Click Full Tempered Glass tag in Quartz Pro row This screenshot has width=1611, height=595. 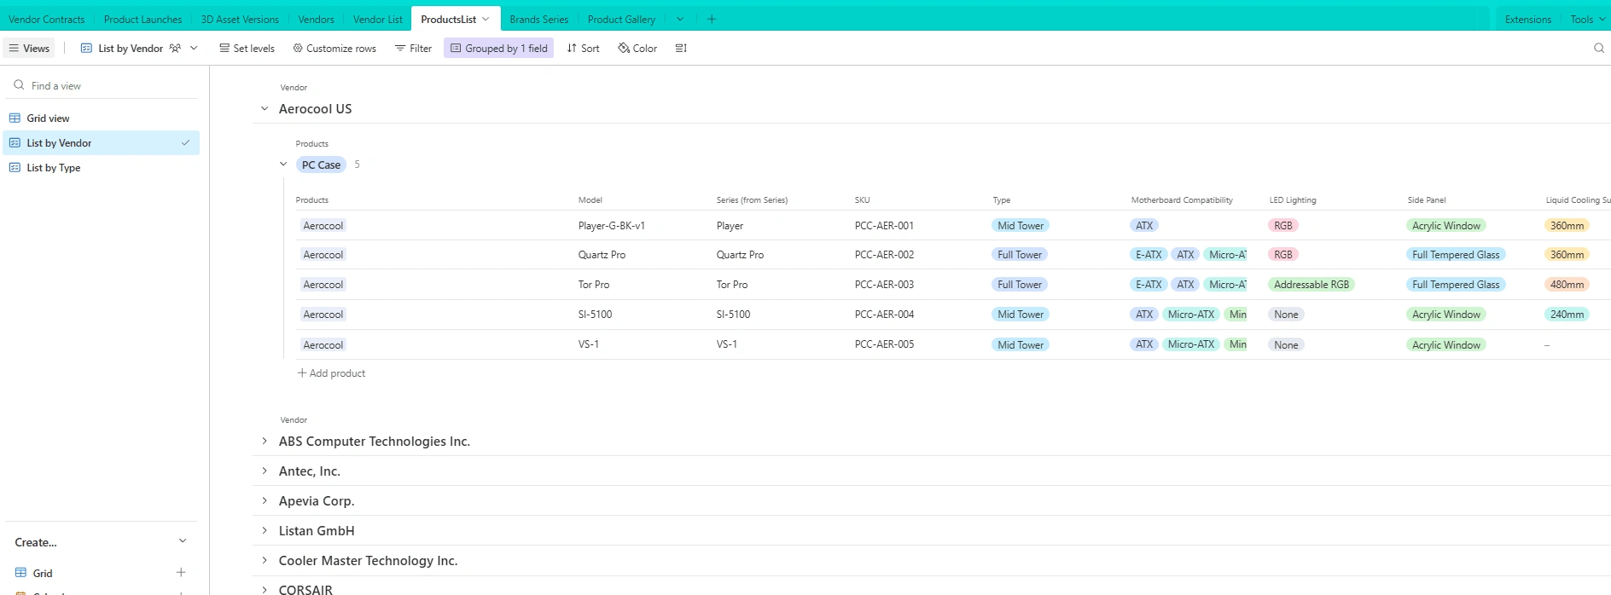coord(1456,255)
